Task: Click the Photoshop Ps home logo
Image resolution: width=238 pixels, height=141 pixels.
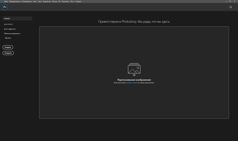Action: point(5,7)
